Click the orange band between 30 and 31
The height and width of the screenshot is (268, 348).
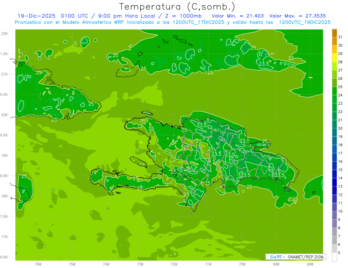point(334,41)
